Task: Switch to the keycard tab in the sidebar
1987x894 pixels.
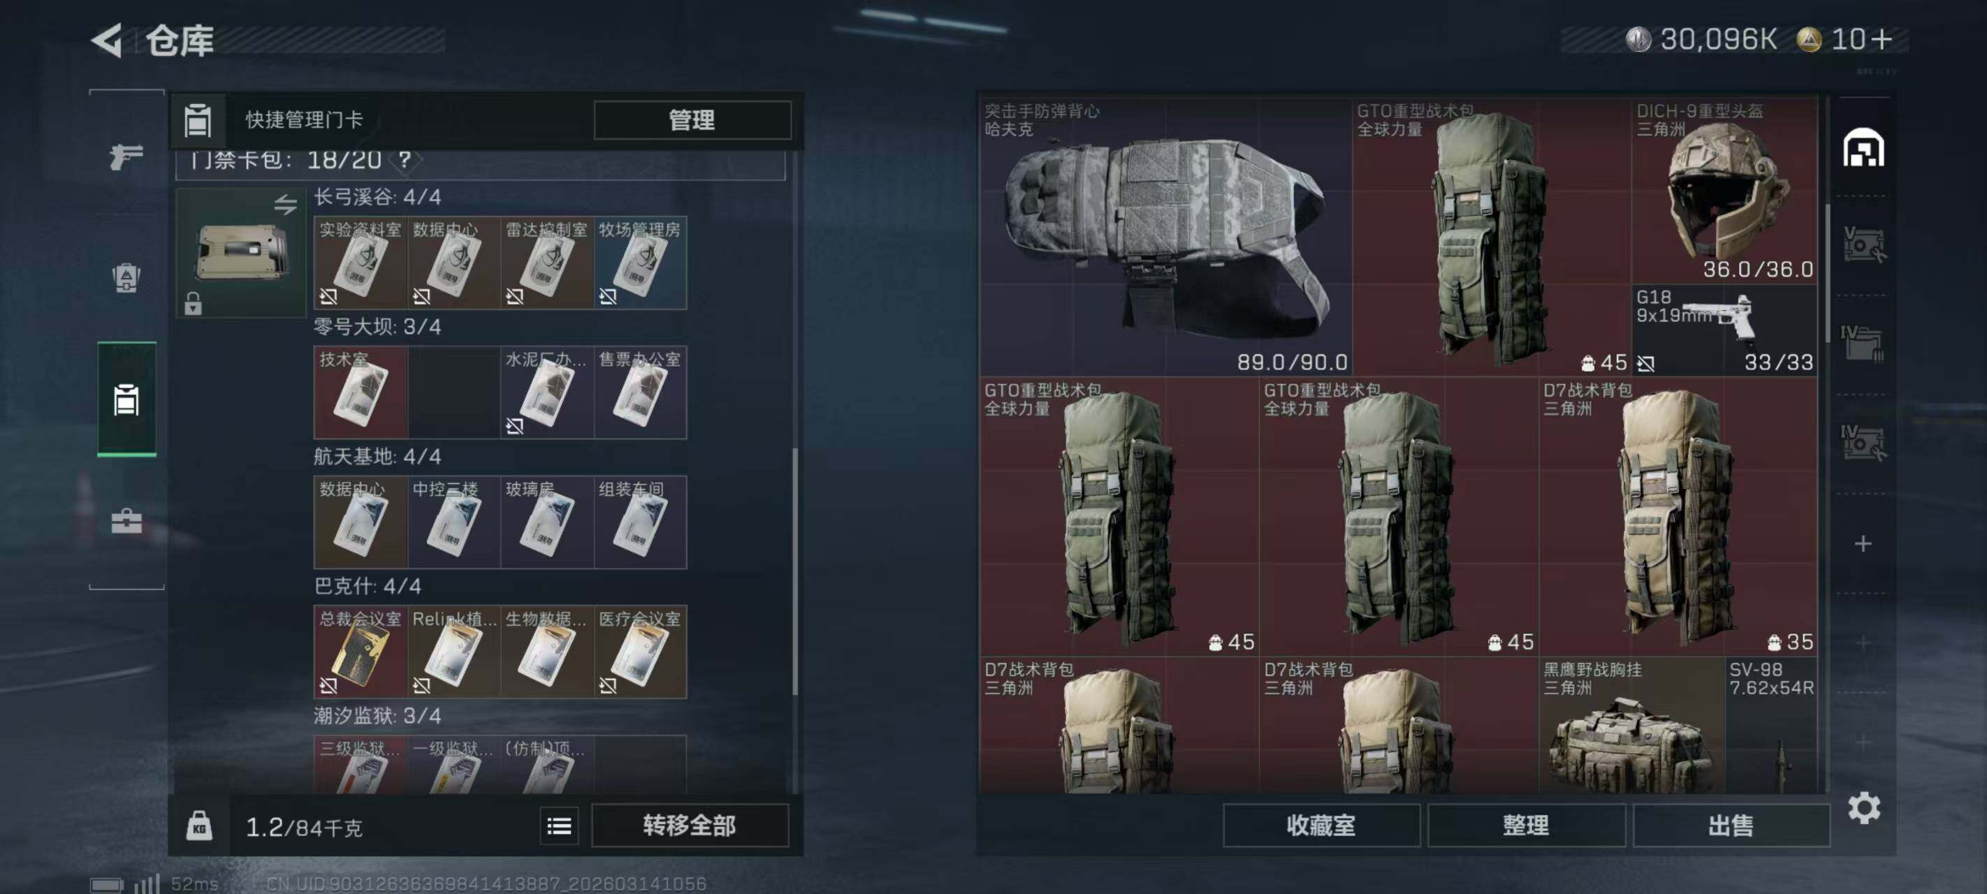Action: (126, 400)
